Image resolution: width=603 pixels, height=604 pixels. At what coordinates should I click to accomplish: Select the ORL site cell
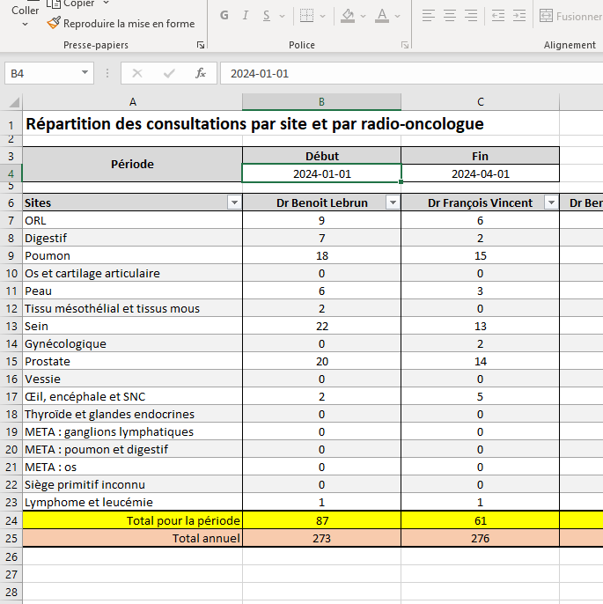coord(132,221)
